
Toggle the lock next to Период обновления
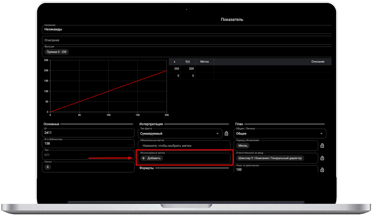(x=322, y=146)
